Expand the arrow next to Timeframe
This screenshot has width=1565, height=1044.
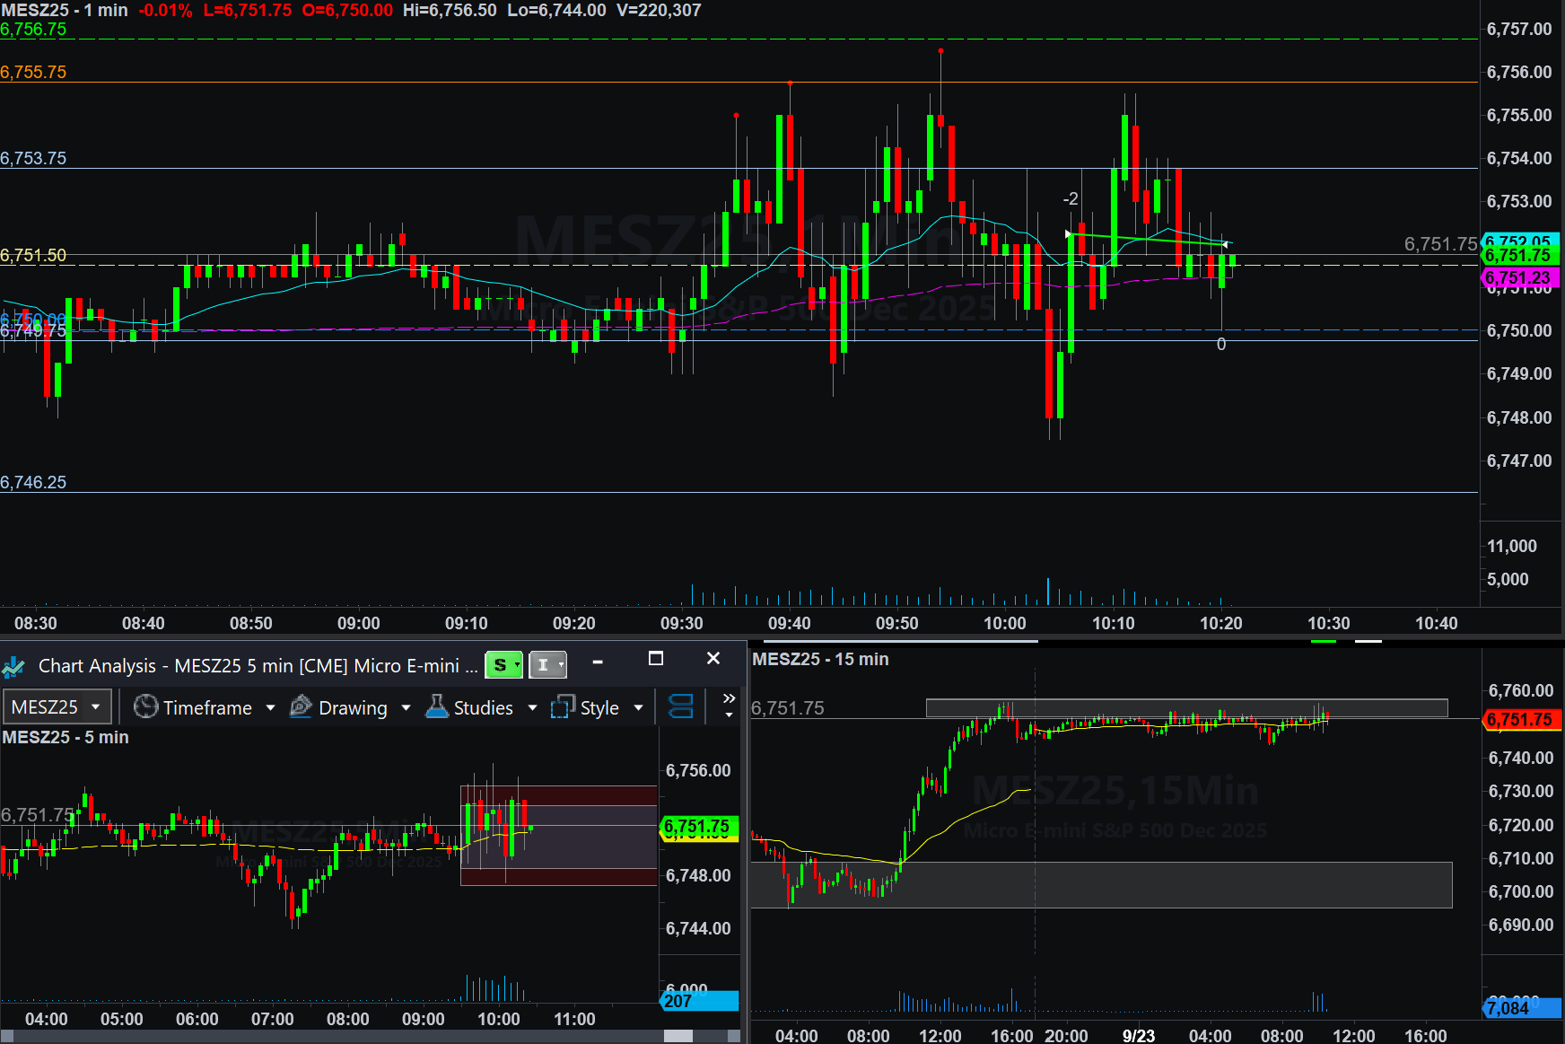[270, 707]
